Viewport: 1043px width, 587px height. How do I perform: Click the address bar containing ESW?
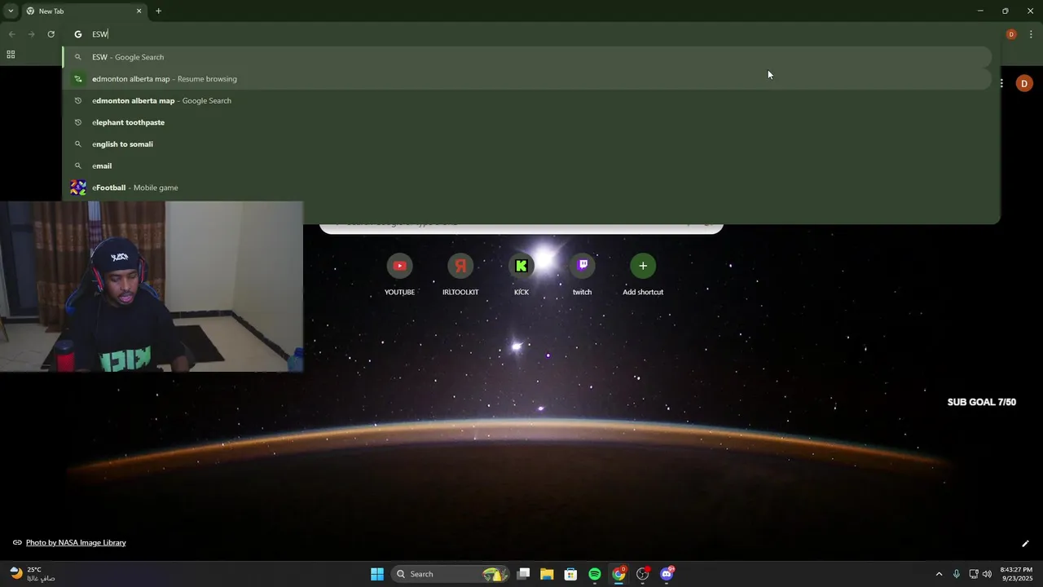530,34
